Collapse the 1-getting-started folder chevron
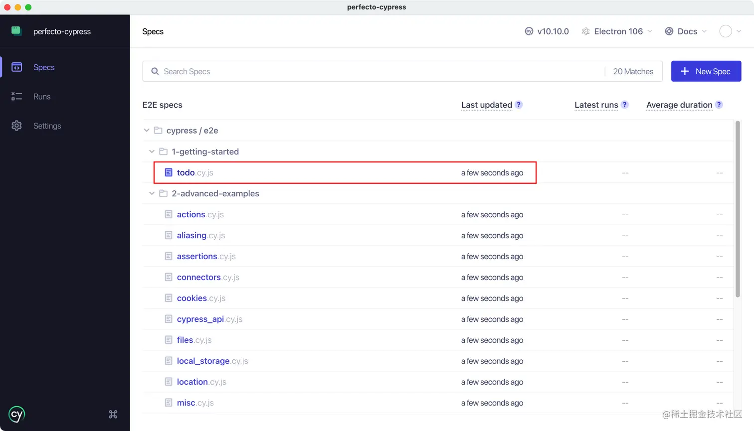 tap(152, 151)
